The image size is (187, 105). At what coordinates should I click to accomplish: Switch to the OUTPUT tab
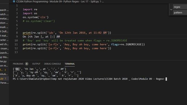click(x=36, y=64)
